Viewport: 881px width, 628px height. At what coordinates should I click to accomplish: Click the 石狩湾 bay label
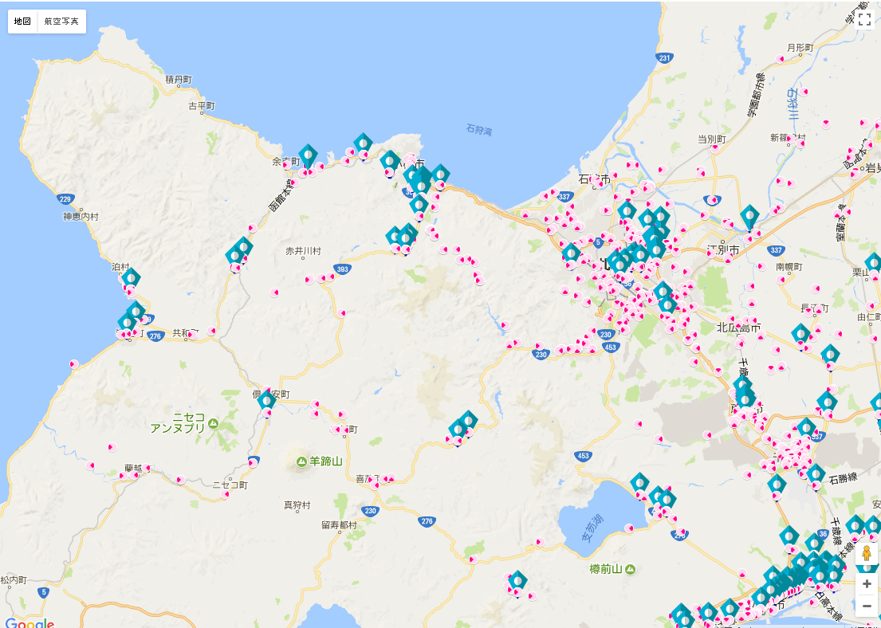(479, 130)
